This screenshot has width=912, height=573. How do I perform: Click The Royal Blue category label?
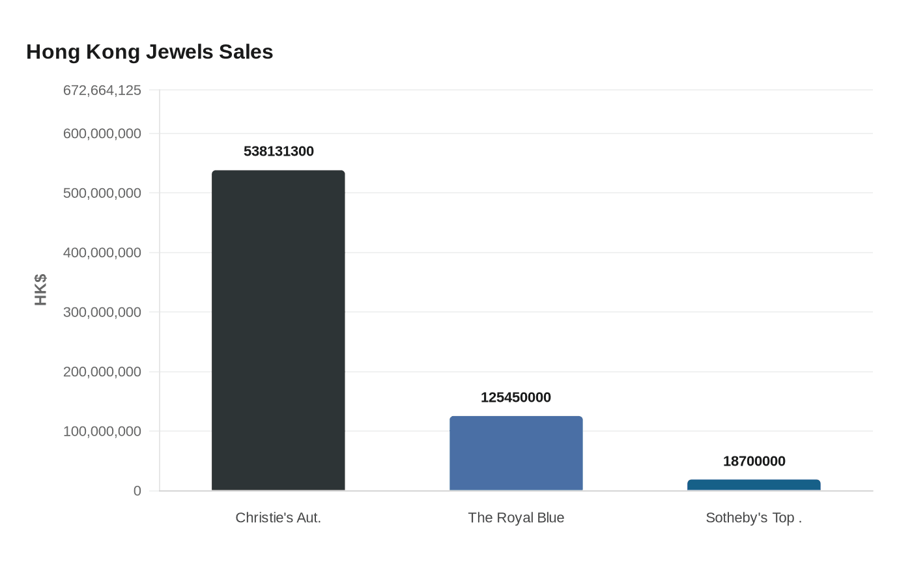(516, 518)
